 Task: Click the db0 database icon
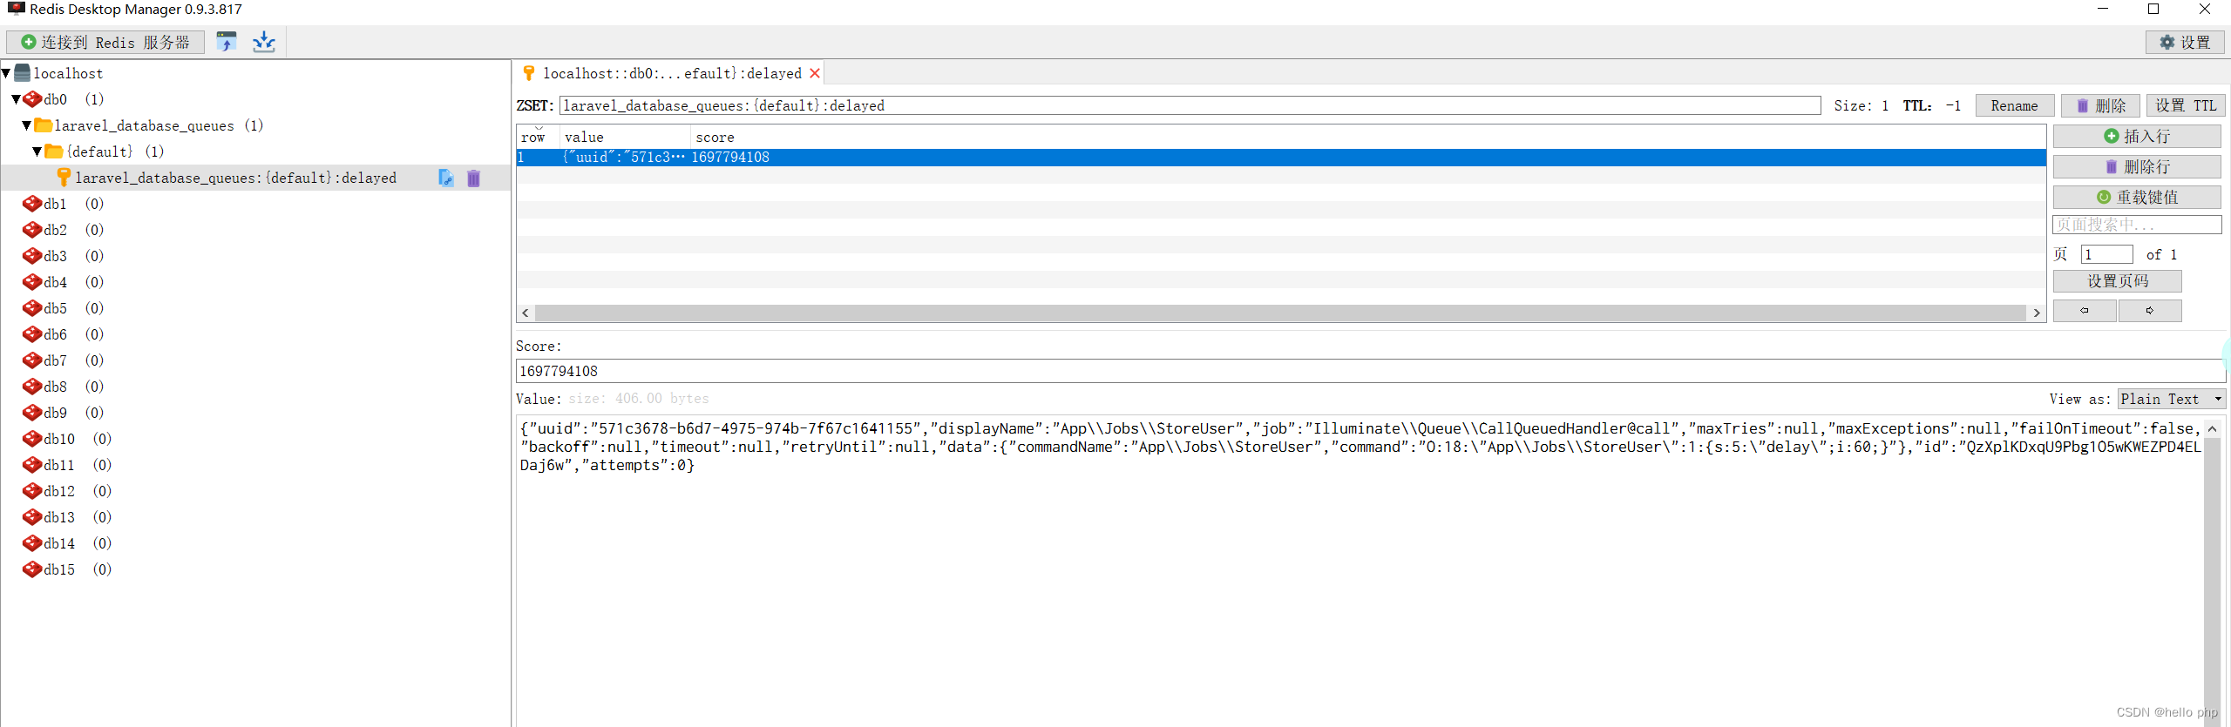click(32, 99)
